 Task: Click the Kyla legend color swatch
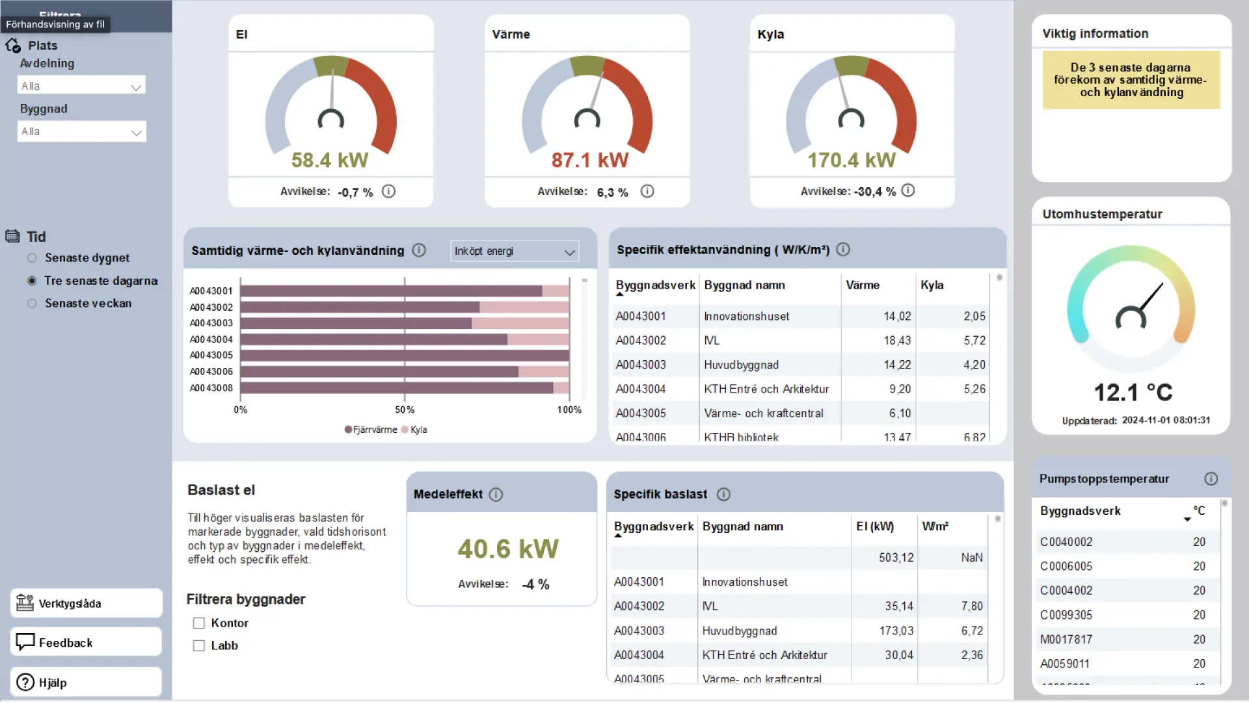pyautogui.click(x=405, y=430)
